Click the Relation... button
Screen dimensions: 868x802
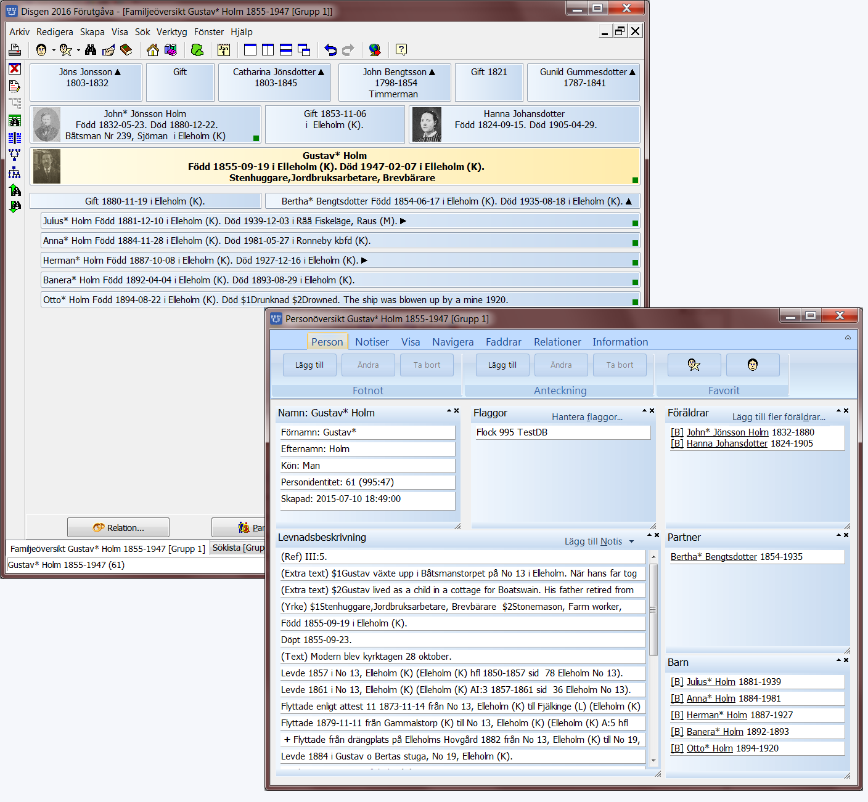pos(118,528)
